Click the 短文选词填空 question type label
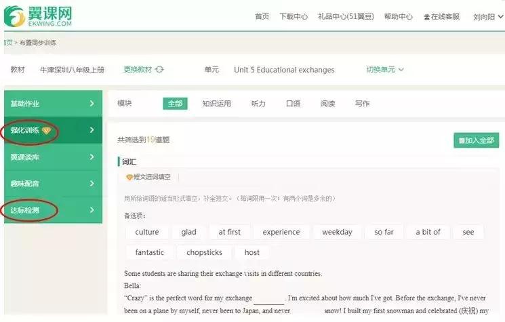Viewport: 505px width, 322px height. coord(152,177)
